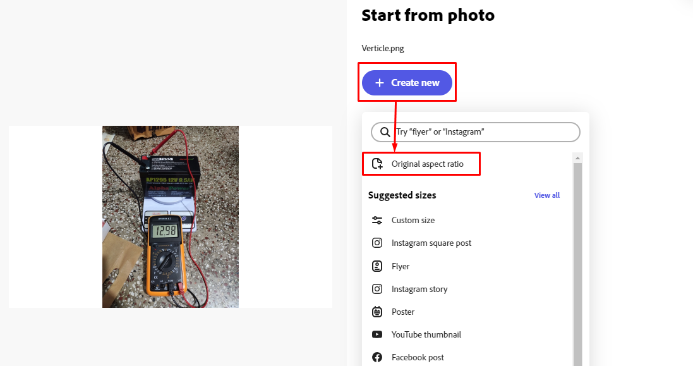Click the Flyer icon
The height and width of the screenshot is (366, 693).
(377, 266)
